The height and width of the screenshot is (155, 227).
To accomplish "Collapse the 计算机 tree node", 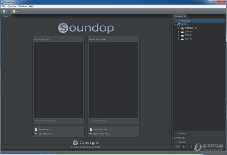I will (175, 24).
